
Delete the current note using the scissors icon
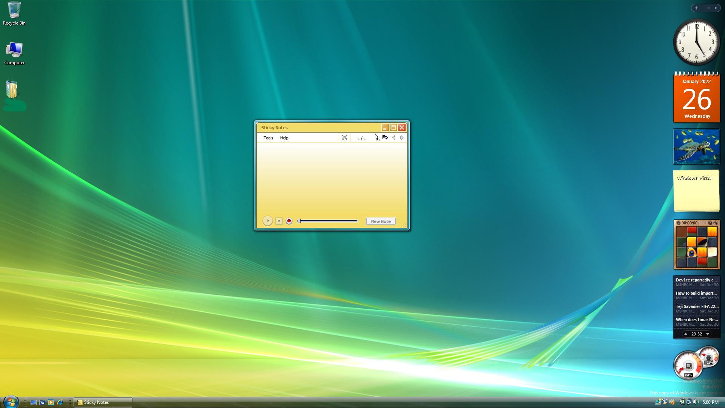pyautogui.click(x=344, y=138)
